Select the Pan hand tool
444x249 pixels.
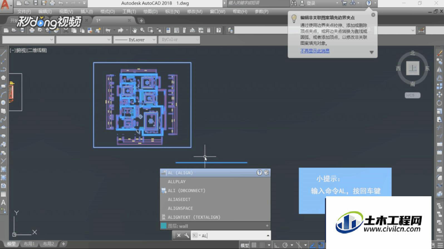135,30
